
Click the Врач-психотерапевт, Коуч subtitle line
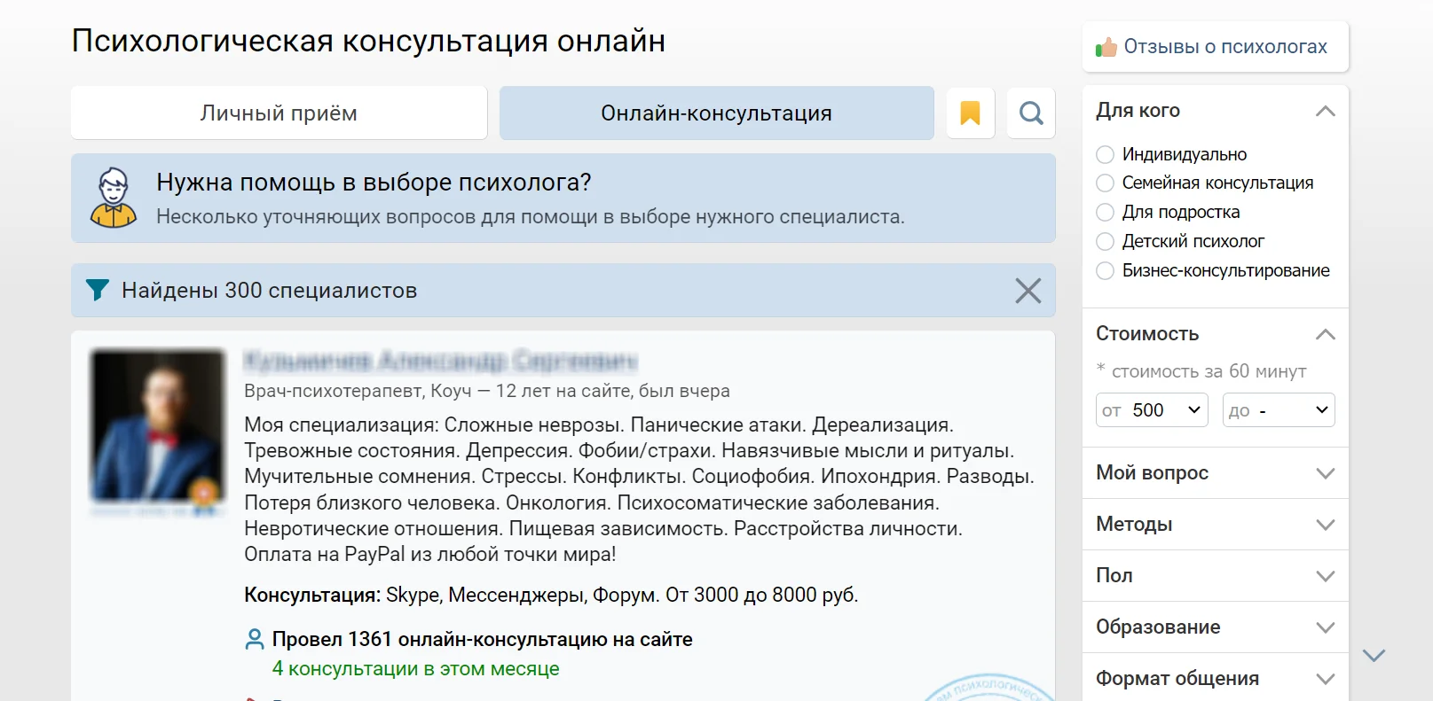coord(487,391)
